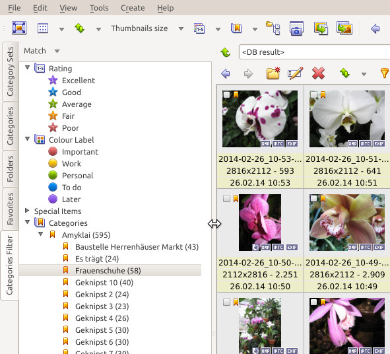This screenshot has height=354, width=390.
Task: Collapse the Categories tree node
Action: click(27, 222)
